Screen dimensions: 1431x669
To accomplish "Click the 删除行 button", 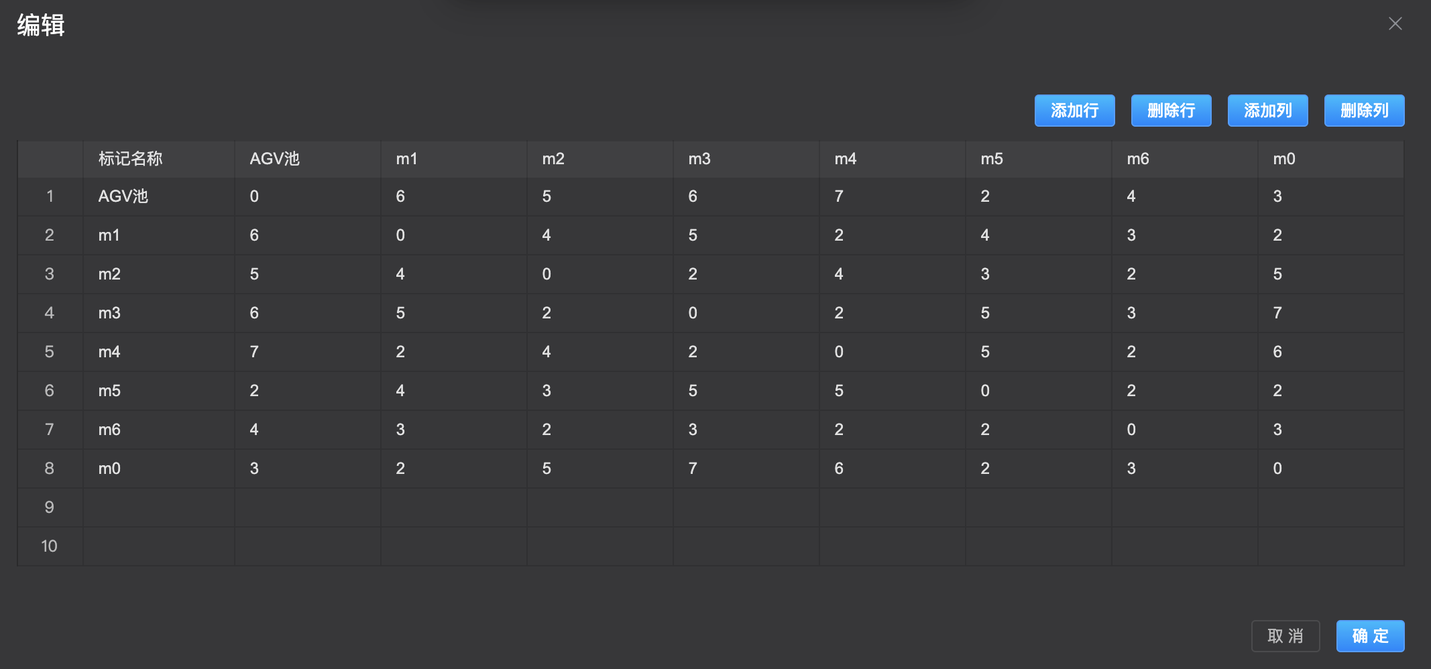I will [1171, 111].
